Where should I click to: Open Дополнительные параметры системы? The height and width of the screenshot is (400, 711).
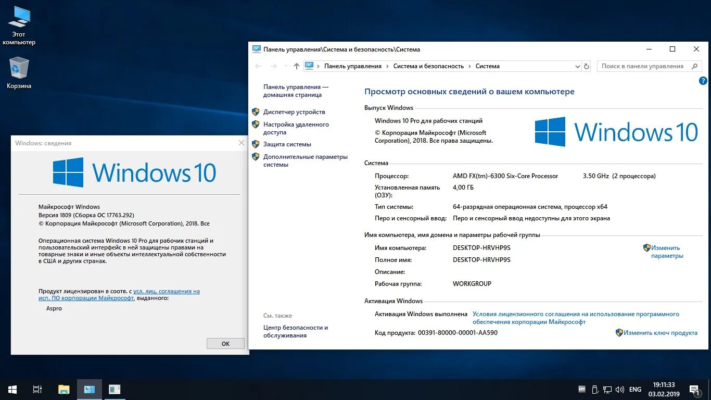[305, 160]
